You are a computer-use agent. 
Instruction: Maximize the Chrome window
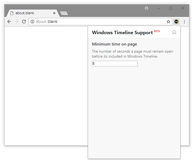(171, 8)
